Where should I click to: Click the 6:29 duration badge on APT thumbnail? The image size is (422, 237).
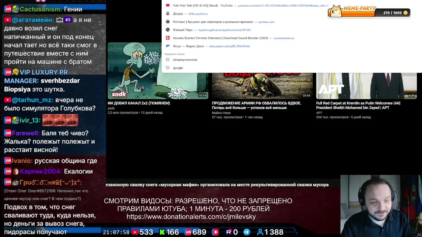click(x=411, y=95)
